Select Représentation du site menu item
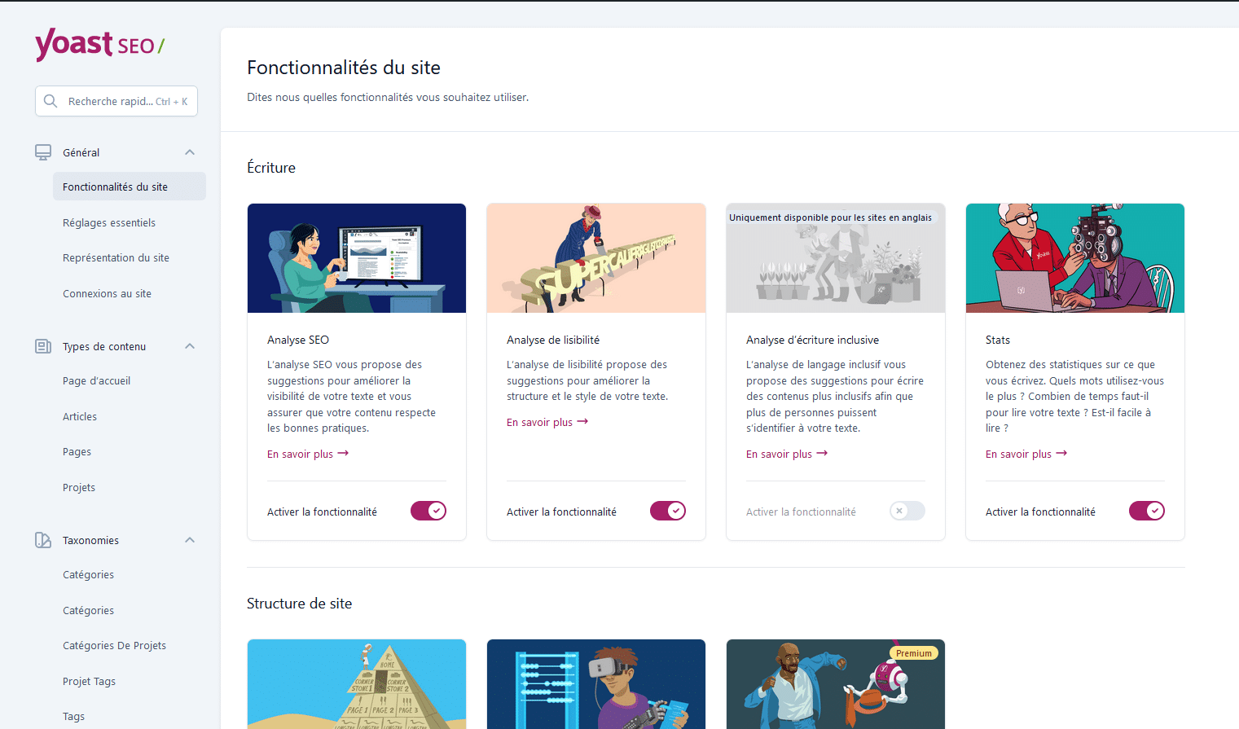The height and width of the screenshot is (729, 1239). point(116,257)
